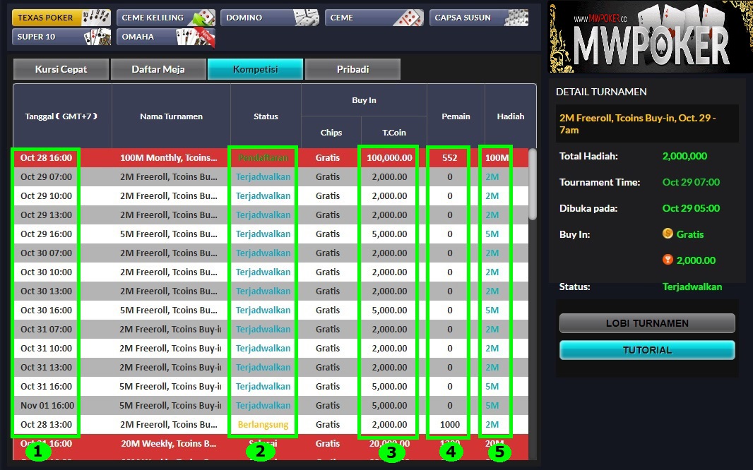Open the Omaha game
Viewport: 753px width, 470px height.
click(165, 36)
